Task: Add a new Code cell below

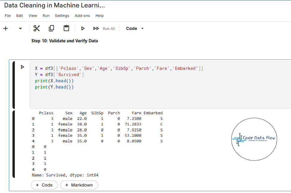Action: 44,185
